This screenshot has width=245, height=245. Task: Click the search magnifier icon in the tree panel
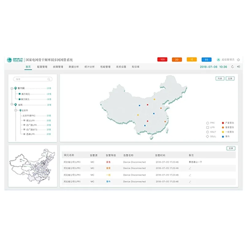pyautogui.click(x=49, y=79)
